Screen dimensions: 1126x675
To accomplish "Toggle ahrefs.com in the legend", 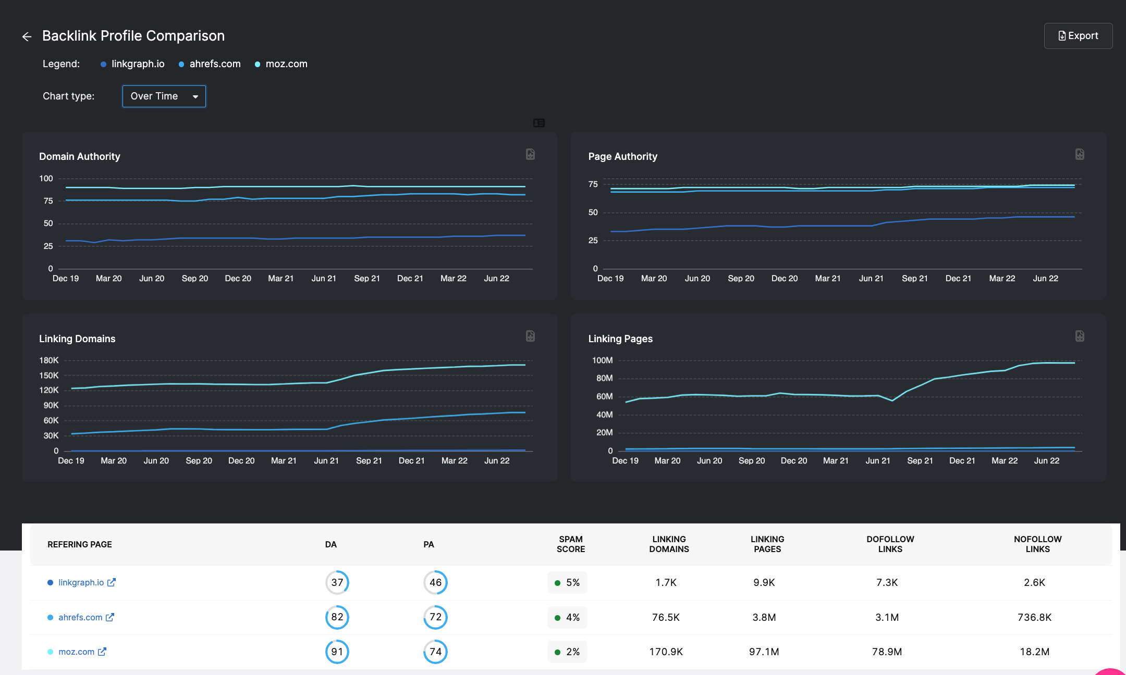I will click(x=210, y=64).
